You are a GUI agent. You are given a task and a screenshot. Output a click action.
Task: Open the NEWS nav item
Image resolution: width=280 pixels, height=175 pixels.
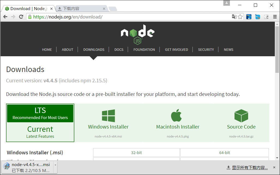coord(229,49)
